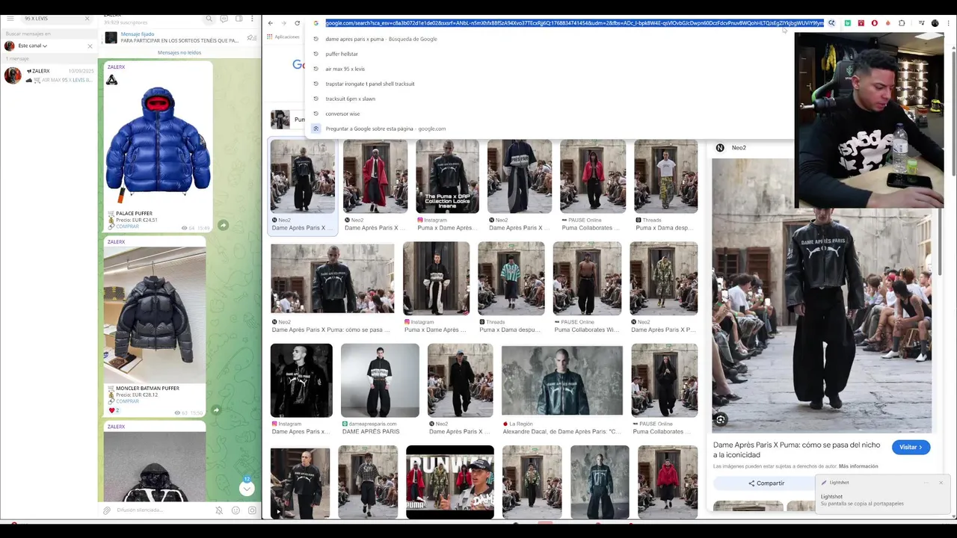957x538 pixels.
Task: Toggle the muted bell notification icon
Action: 219,510
